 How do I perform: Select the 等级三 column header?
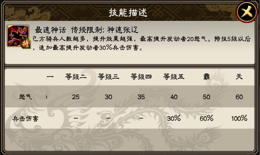point(108,77)
